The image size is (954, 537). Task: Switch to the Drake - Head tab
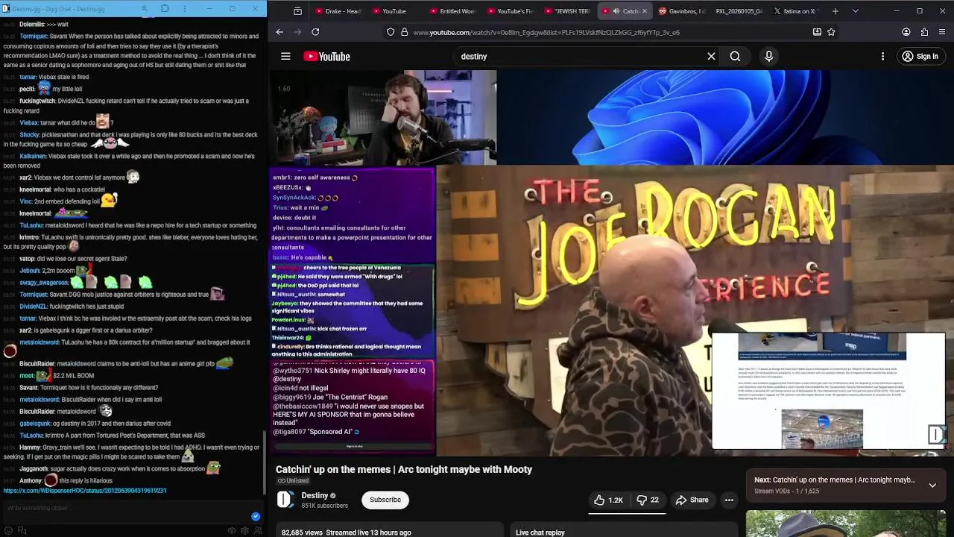coord(338,11)
